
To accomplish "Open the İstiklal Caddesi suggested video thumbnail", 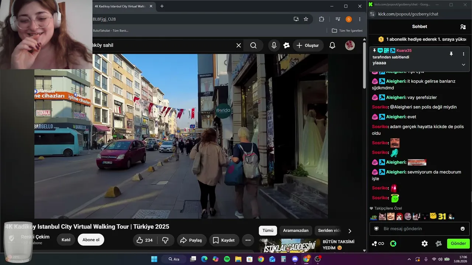I will pos(289,246).
